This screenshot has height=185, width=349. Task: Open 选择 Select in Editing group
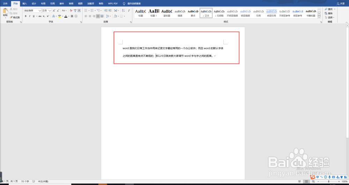[329, 17]
